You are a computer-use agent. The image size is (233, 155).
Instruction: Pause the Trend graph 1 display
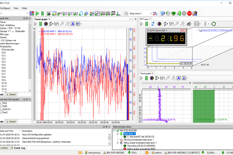(x=40, y=24)
